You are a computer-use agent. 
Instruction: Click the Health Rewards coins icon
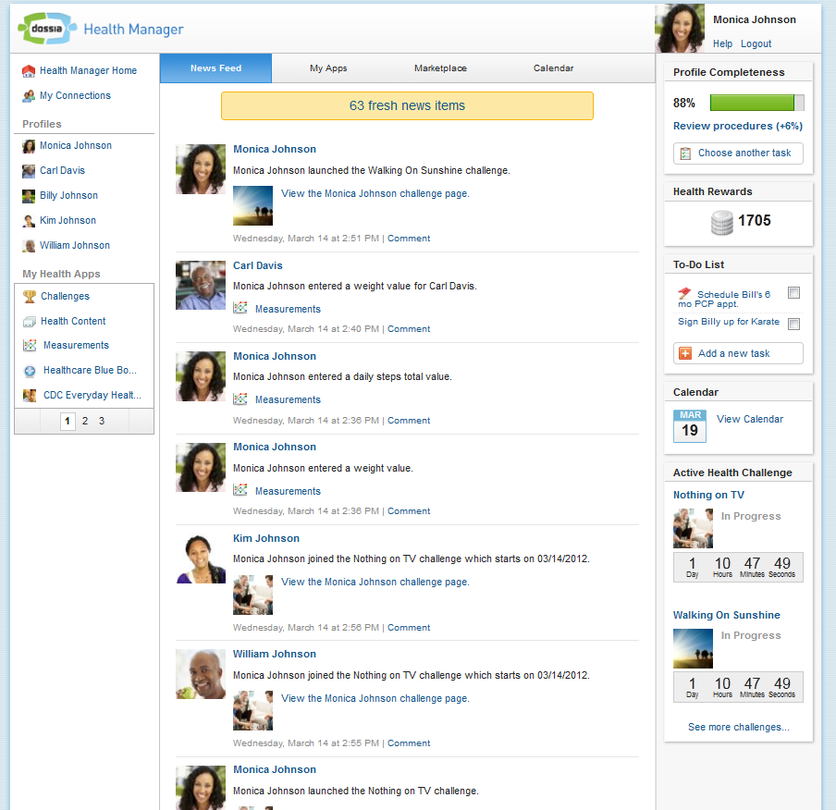(721, 222)
